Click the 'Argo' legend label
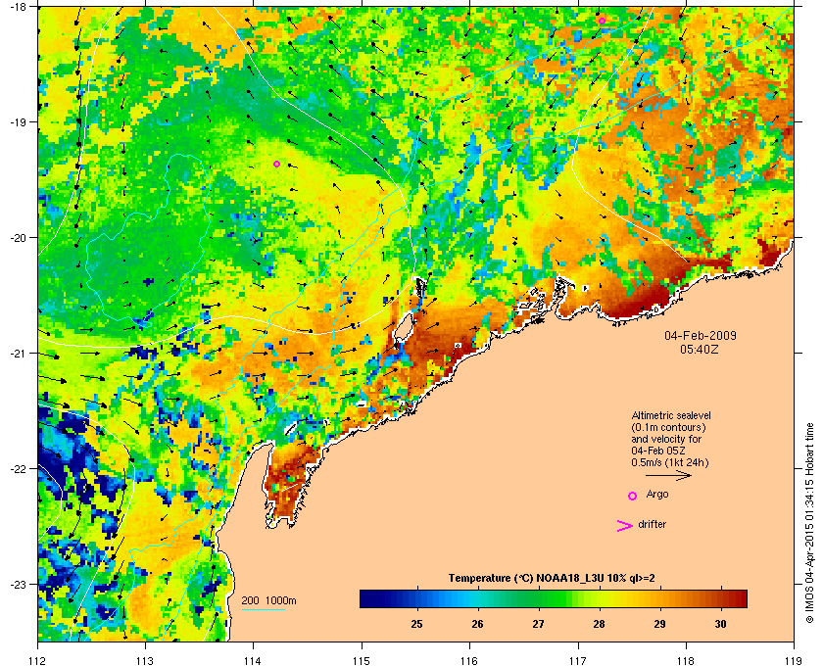This screenshot has width=823, height=666. click(657, 495)
